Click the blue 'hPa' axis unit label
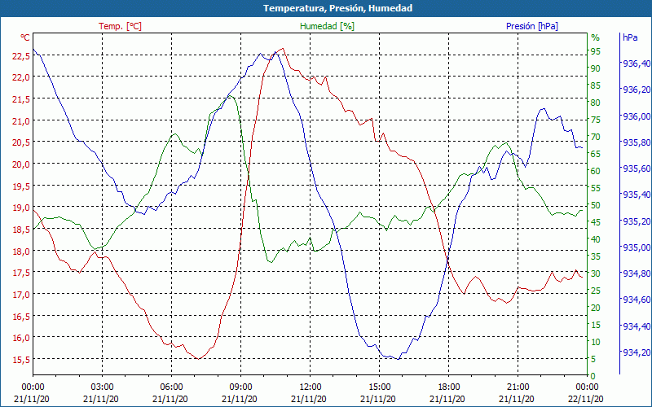Image resolution: width=652 pixels, height=407 pixels. tap(630, 37)
